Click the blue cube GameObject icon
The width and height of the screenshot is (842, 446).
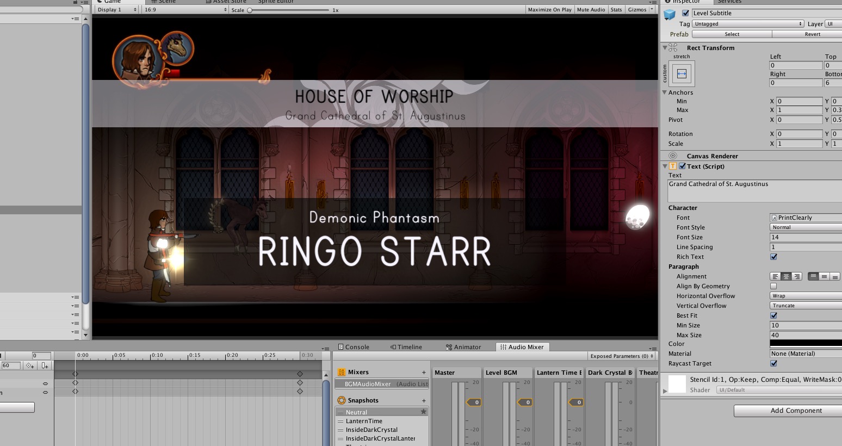click(669, 15)
